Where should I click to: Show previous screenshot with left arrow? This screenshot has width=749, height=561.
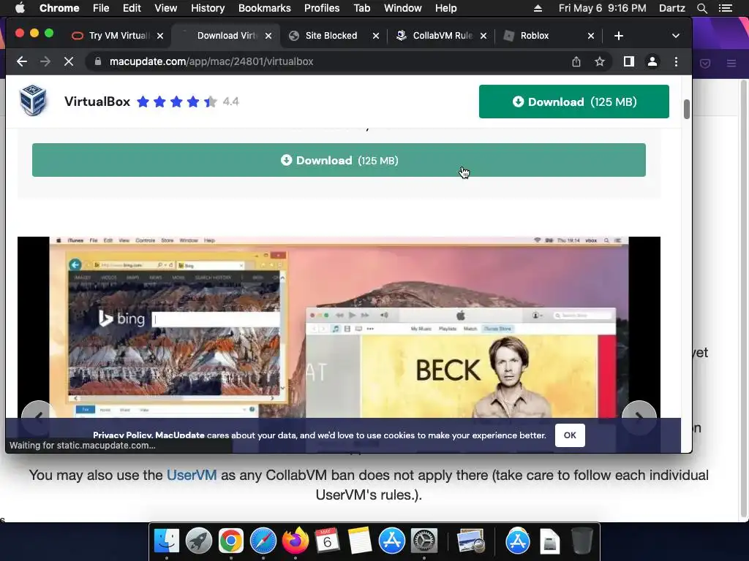(39, 416)
